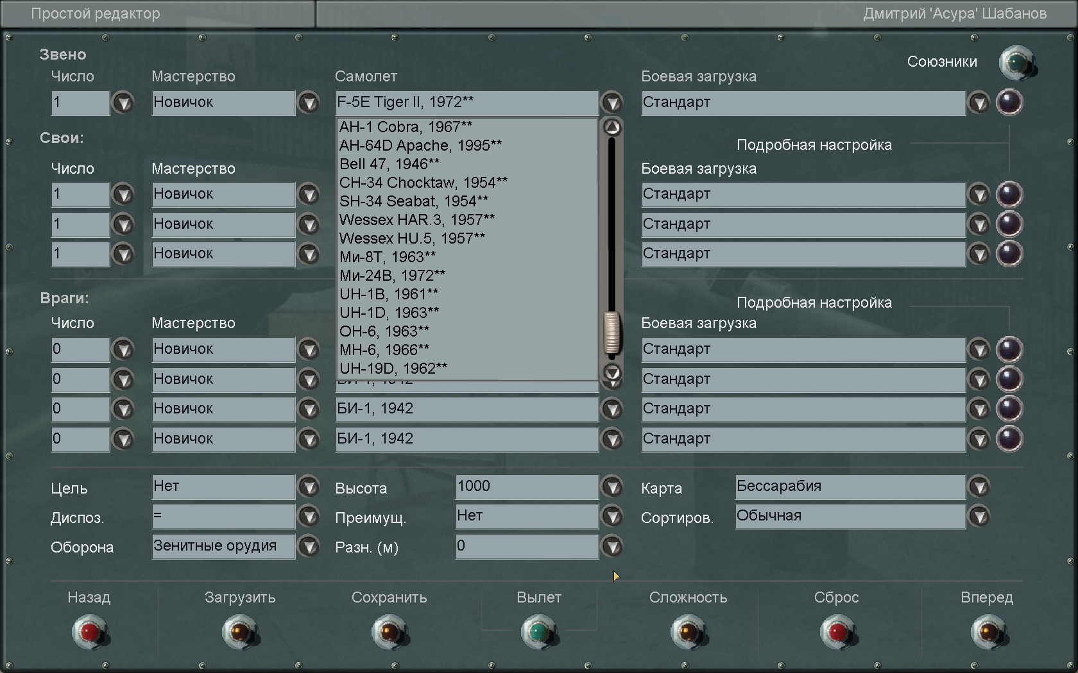Screen dimensions: 1078x673
Task: Click Подробная настройка under Свои section
Action: 814,145
